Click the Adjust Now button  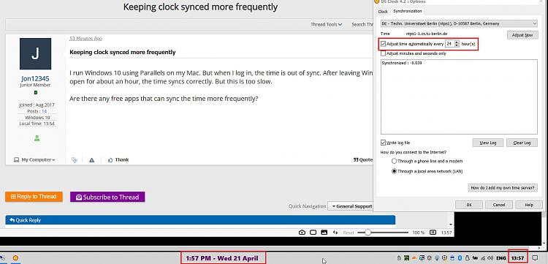click(x=522, y=35)
